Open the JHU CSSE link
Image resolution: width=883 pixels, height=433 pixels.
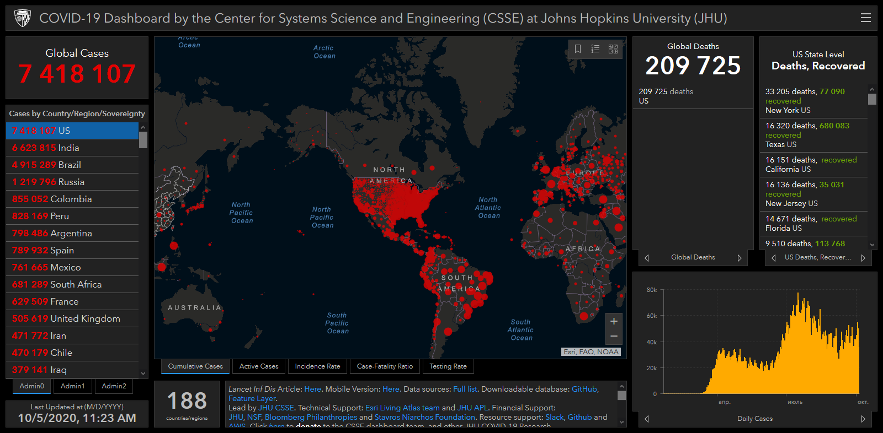[276, 408]
